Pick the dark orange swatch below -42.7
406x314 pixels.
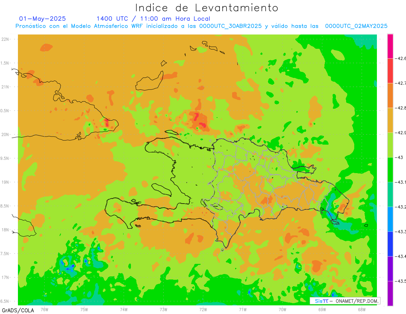pyautogui.click(x=390, y=96)
